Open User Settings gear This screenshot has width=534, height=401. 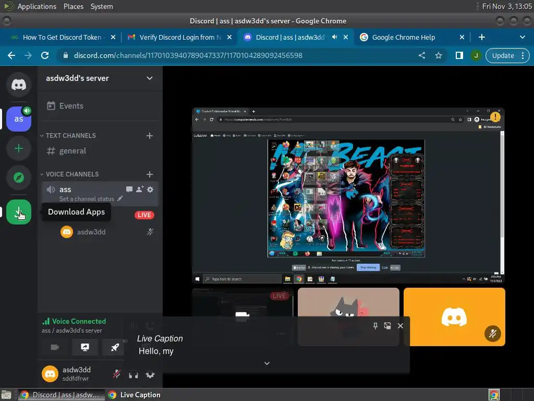coord(150,375)
